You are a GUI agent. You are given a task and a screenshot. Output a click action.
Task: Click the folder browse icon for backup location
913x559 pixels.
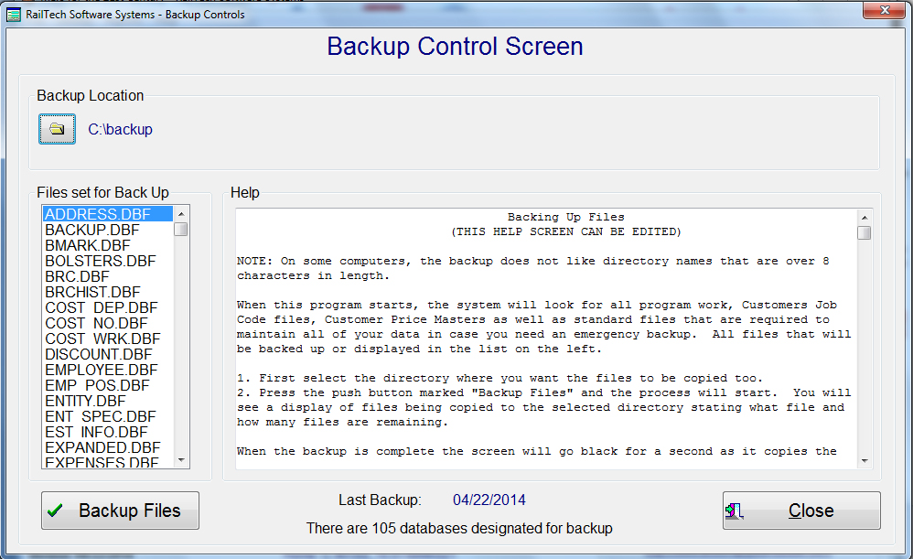click(x=57, y=129)
